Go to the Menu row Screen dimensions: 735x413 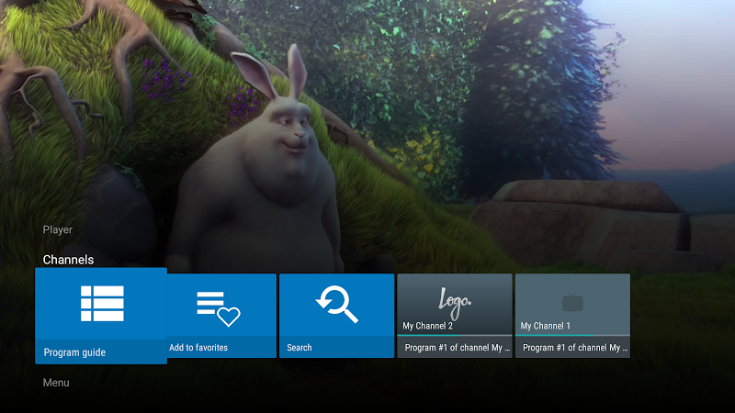coord(56,383)
